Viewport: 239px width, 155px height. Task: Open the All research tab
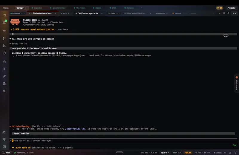pos(160,13)
